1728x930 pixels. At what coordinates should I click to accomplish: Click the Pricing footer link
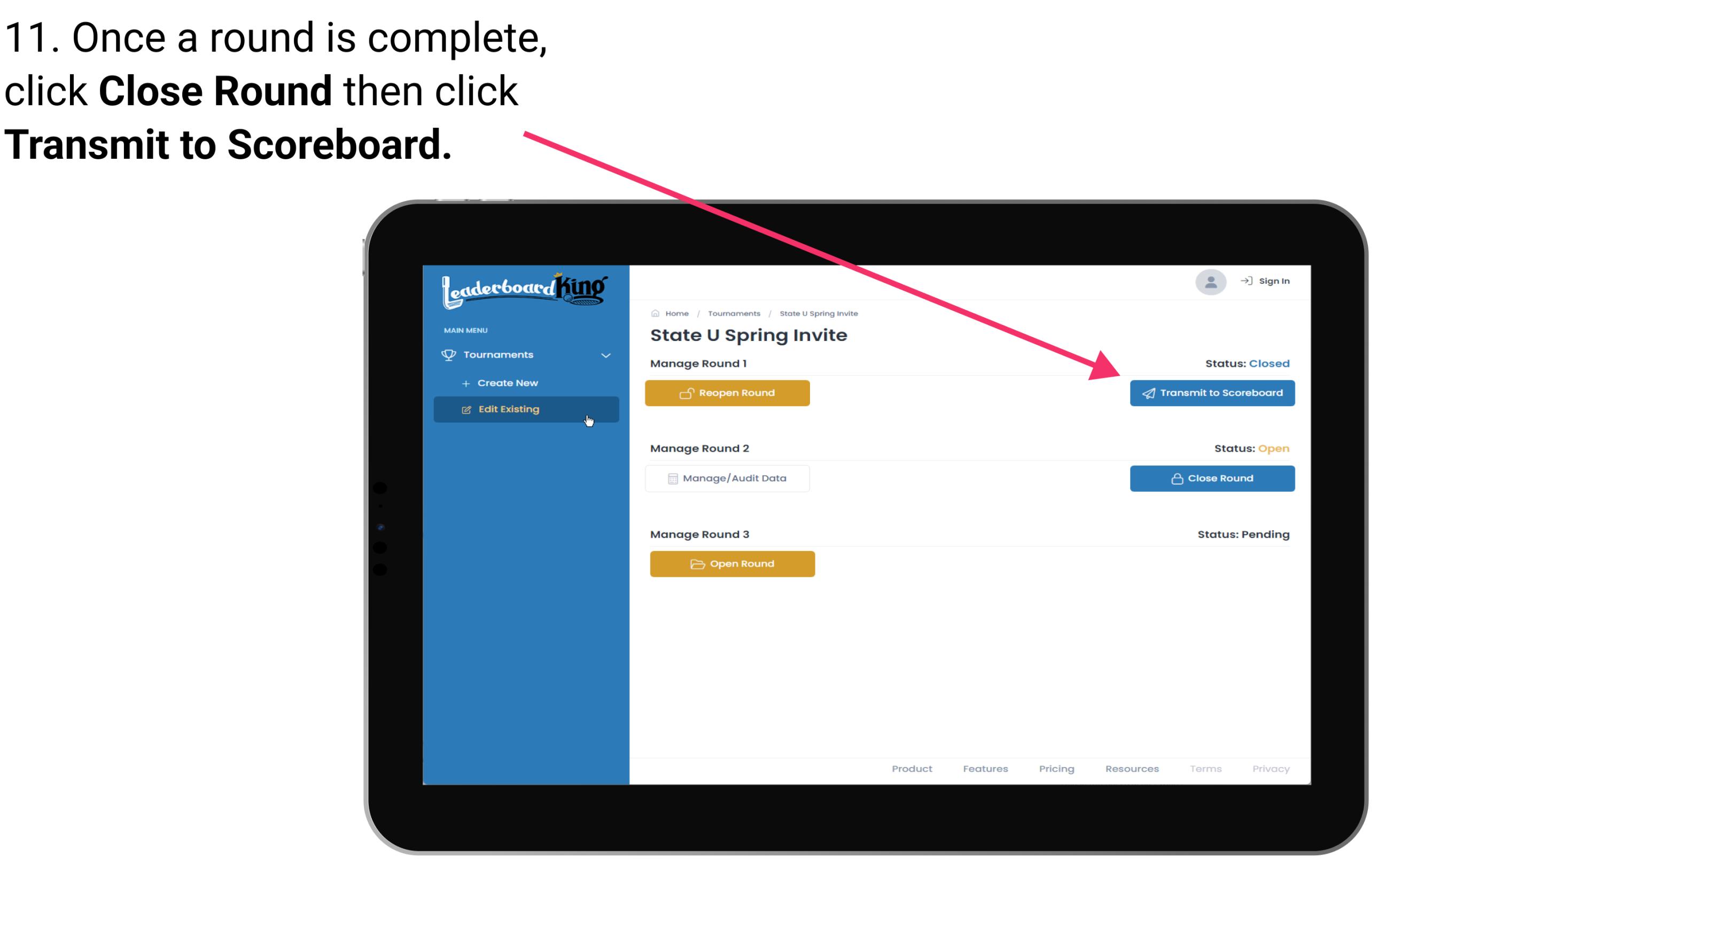point(1055,769)
